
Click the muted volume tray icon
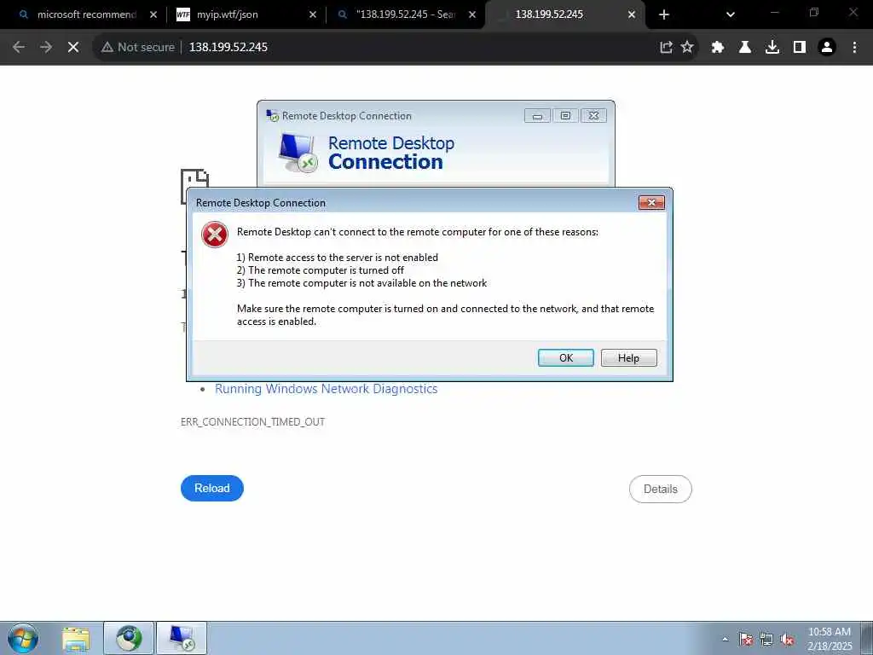coord(787,640)
